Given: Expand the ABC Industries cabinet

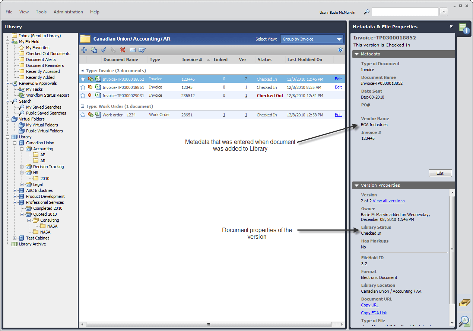Looking at the screenshot, I should click(x=15, y=190).
